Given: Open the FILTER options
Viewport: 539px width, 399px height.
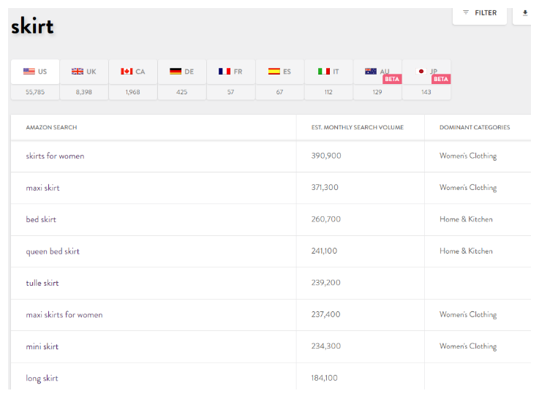Looking at the screenshot, I should coord(479,13).
